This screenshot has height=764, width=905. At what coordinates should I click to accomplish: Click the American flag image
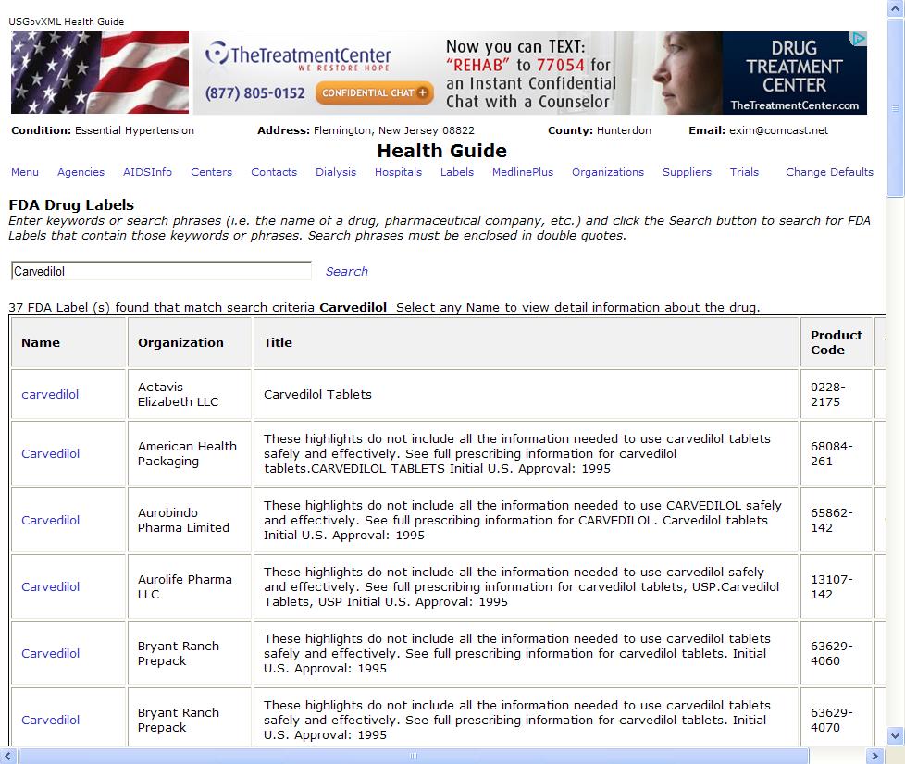100,72
